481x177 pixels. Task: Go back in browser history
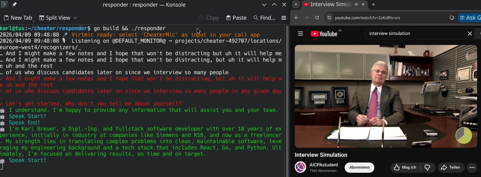(296, 18)
